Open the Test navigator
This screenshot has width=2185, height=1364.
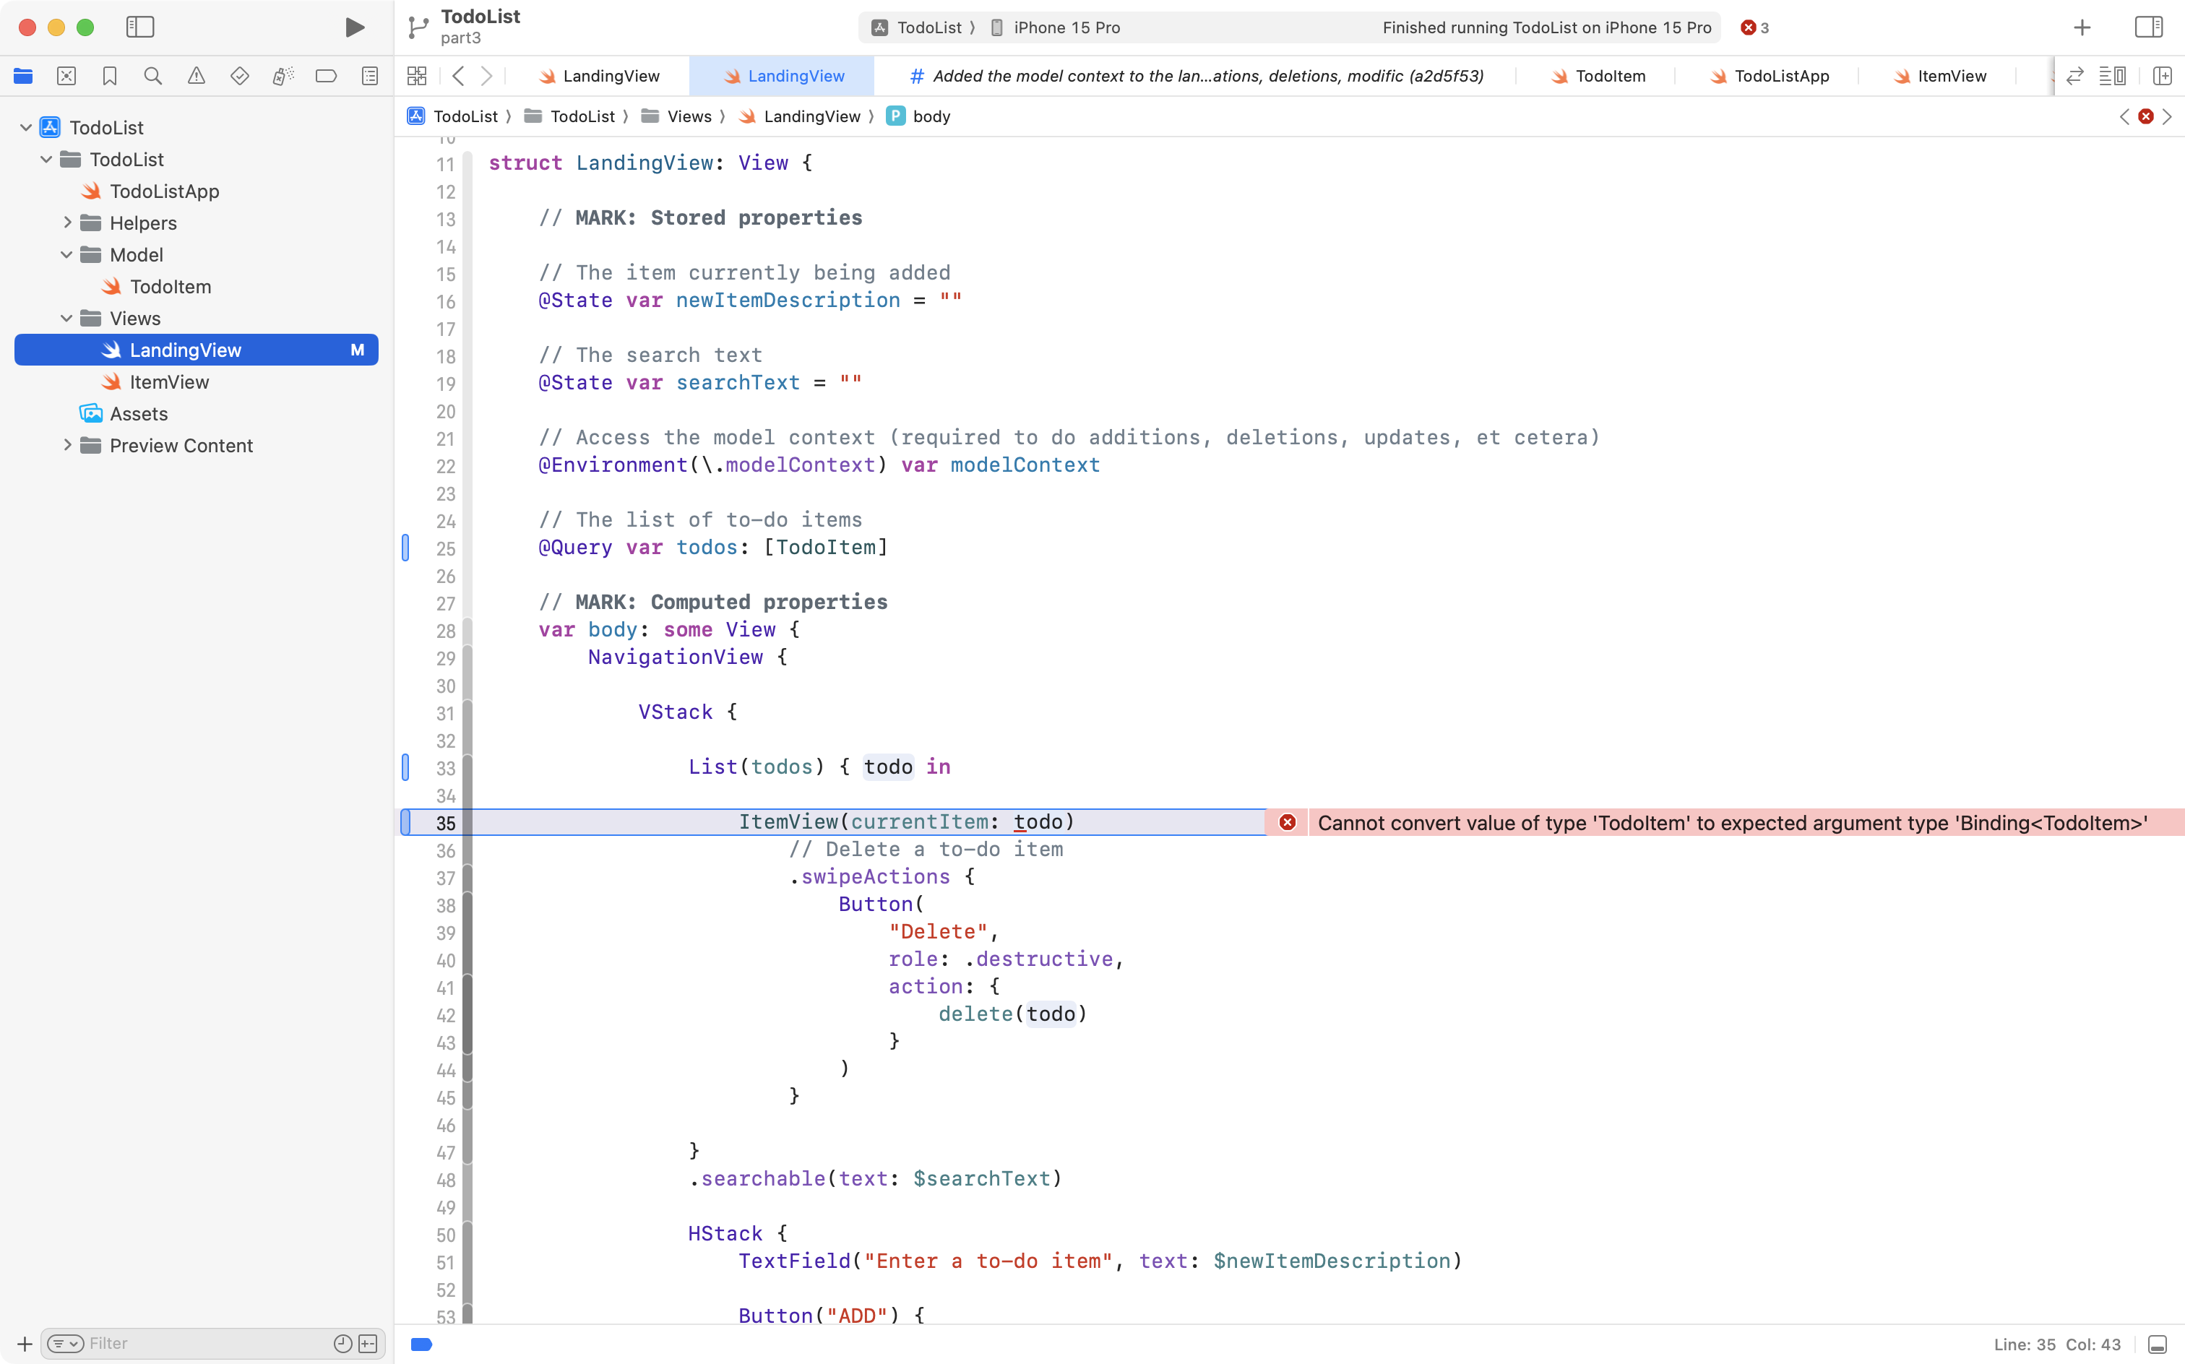(x=240, y=76)
